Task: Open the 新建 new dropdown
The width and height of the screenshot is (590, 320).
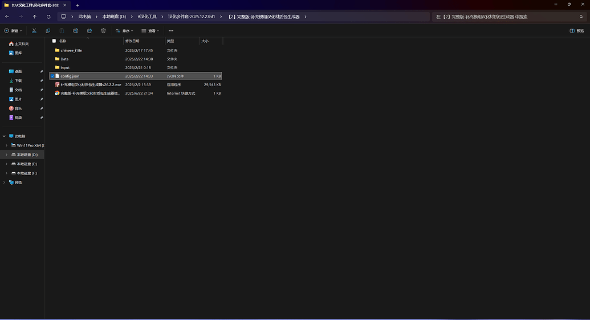Action: point(13,31)
